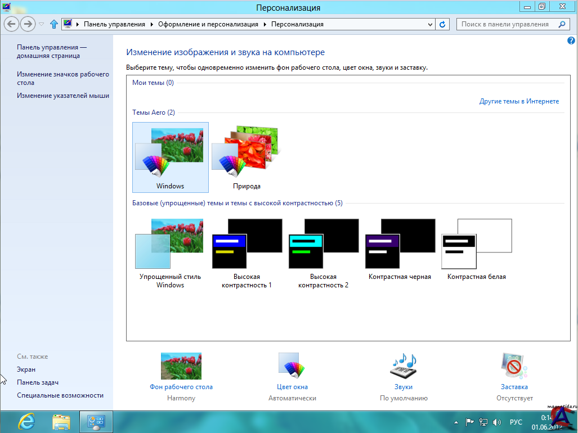Image resolution: width=578 pixels, height=433 pixels.
Task: Open the volume speaker tray icon
Action: [497, 422]
